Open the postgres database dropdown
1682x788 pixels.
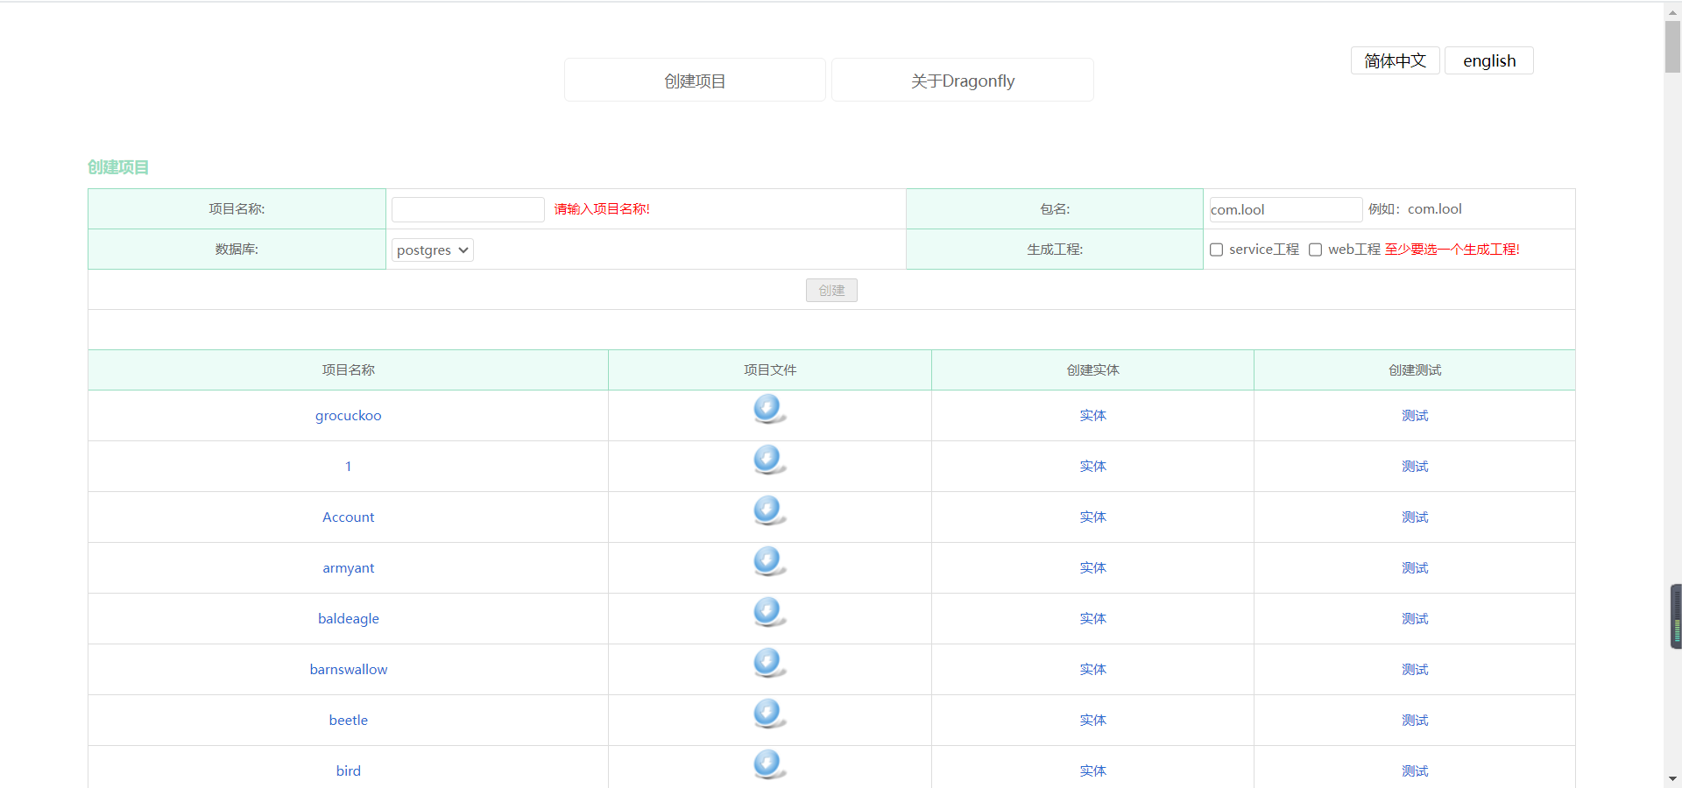tap(433, 250)
